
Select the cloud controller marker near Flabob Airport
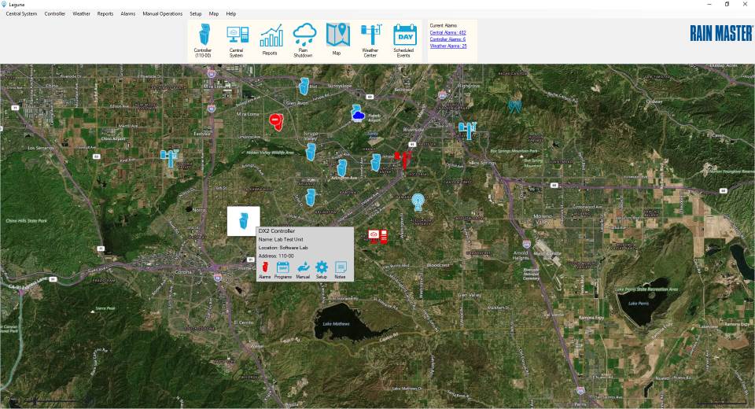[x=357, y=114]
